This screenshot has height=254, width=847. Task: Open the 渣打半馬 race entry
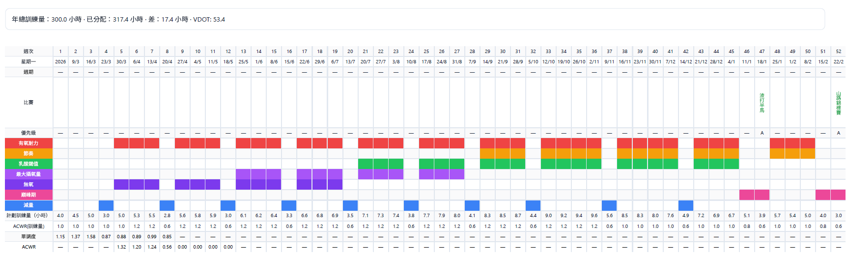[x=762, y=103]
